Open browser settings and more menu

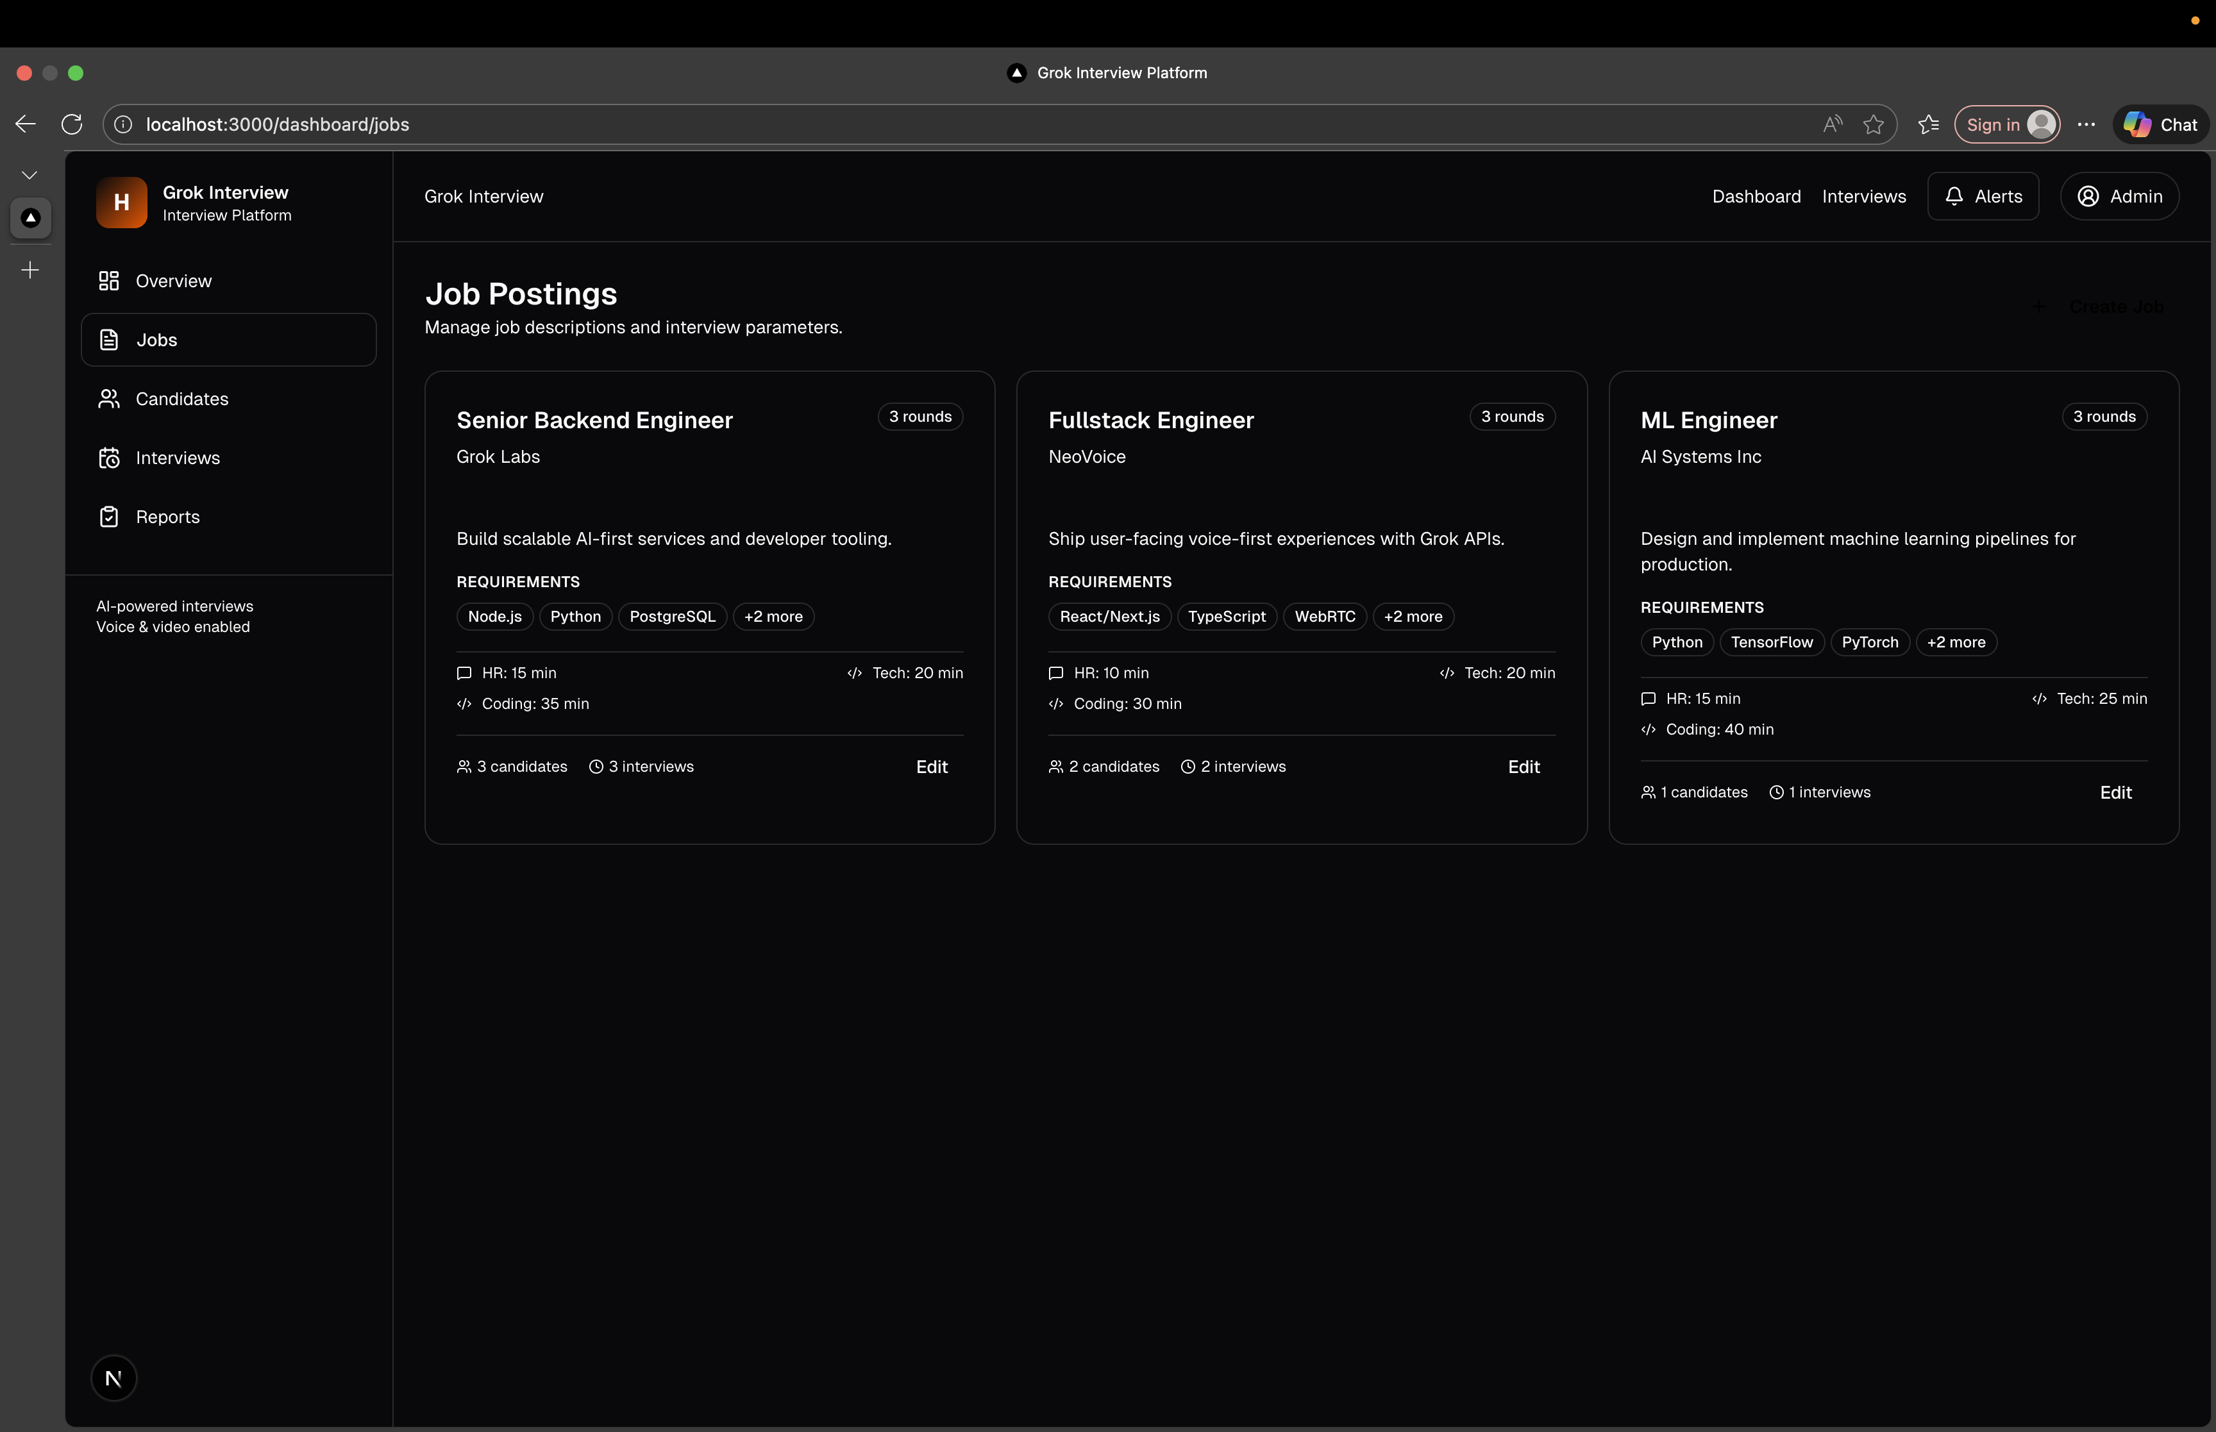(x=2086, y=124)
